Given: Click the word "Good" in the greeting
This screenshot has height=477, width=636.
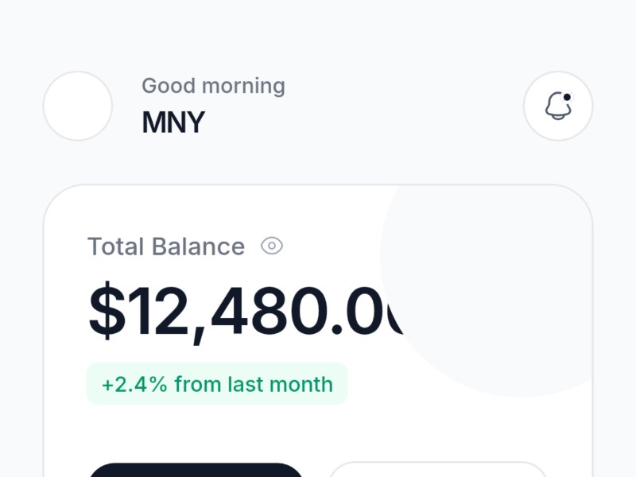Looking at the screenshot, I should [x=165, y=86].
